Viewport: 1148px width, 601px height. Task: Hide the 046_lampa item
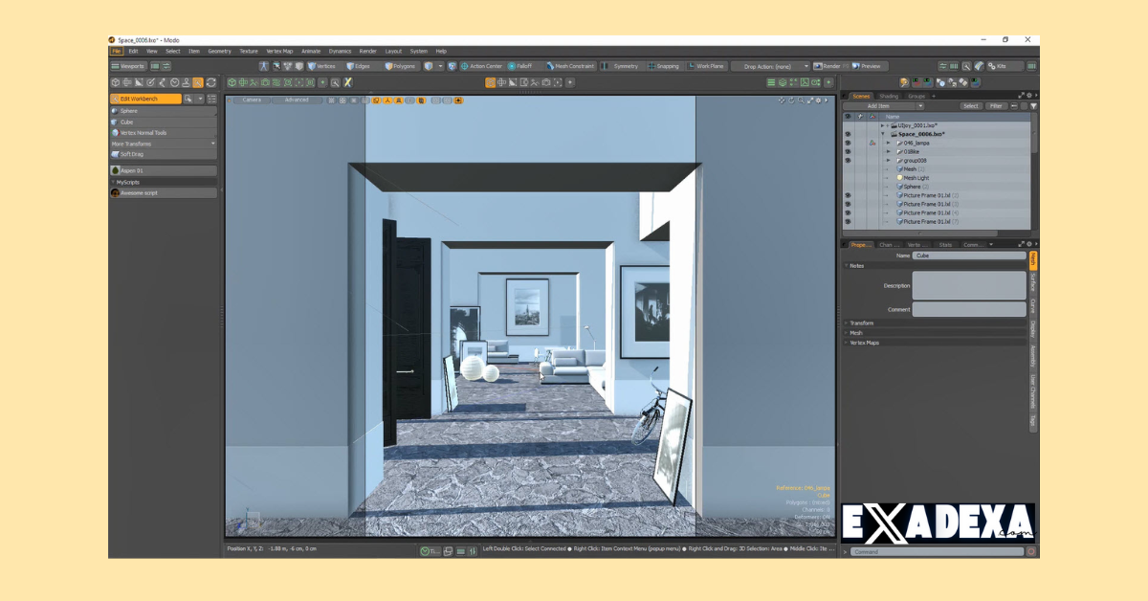pyautogui.click(x=848, y=143)
